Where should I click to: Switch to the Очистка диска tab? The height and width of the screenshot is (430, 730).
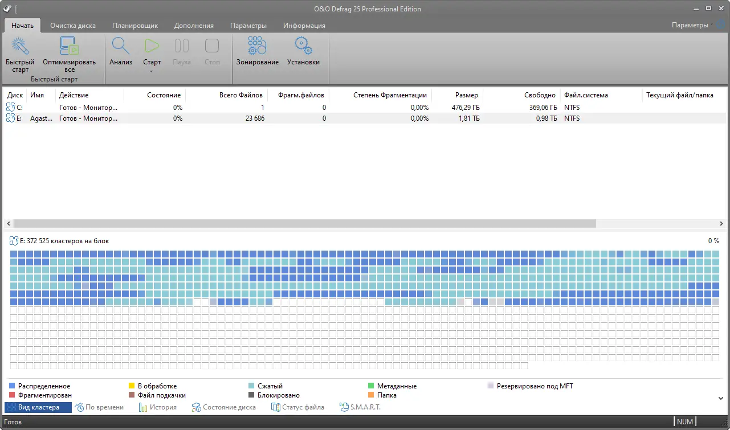(x=73, y=25)
